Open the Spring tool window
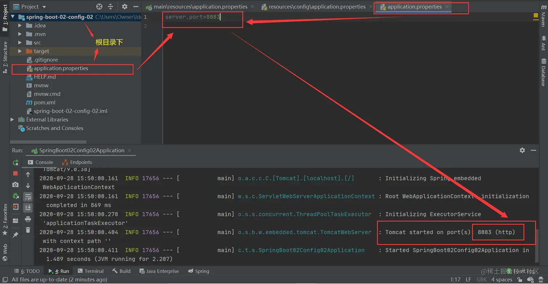Viewport: 548px width, 284px height. 199,271
